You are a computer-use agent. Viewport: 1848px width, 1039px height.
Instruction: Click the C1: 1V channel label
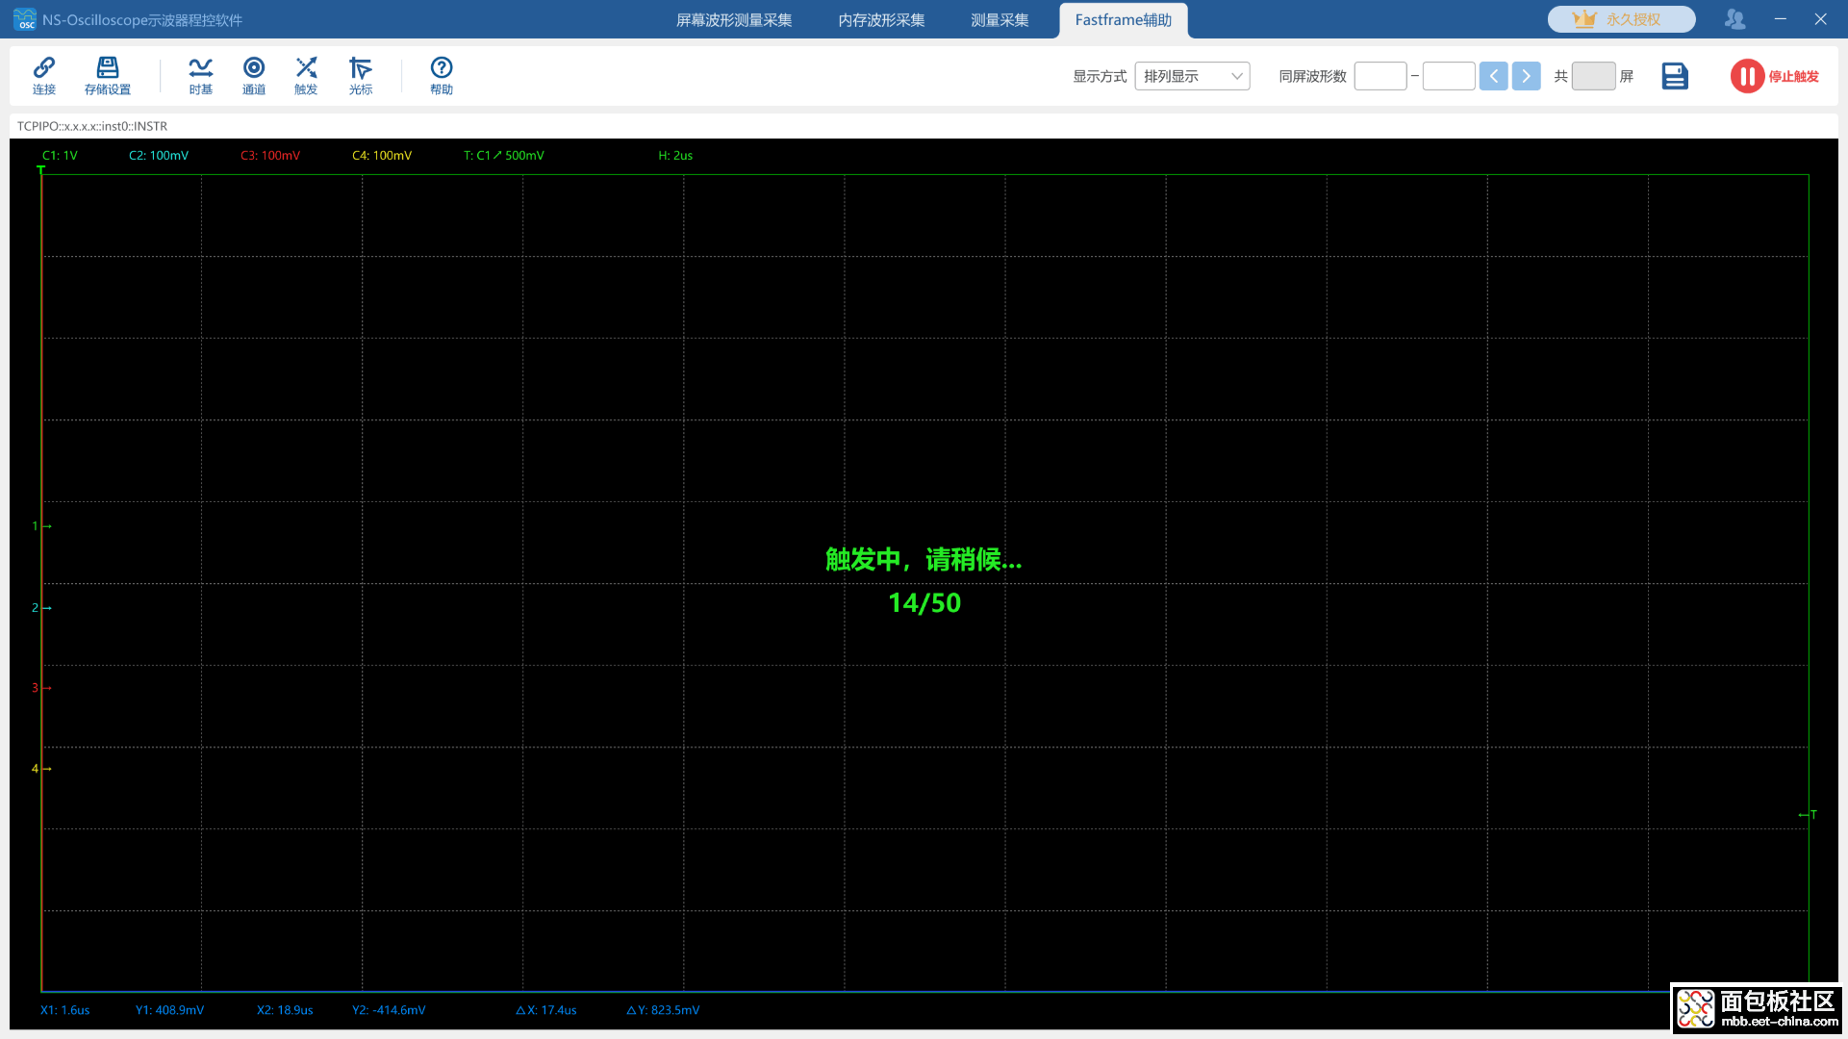click(60, 155)
